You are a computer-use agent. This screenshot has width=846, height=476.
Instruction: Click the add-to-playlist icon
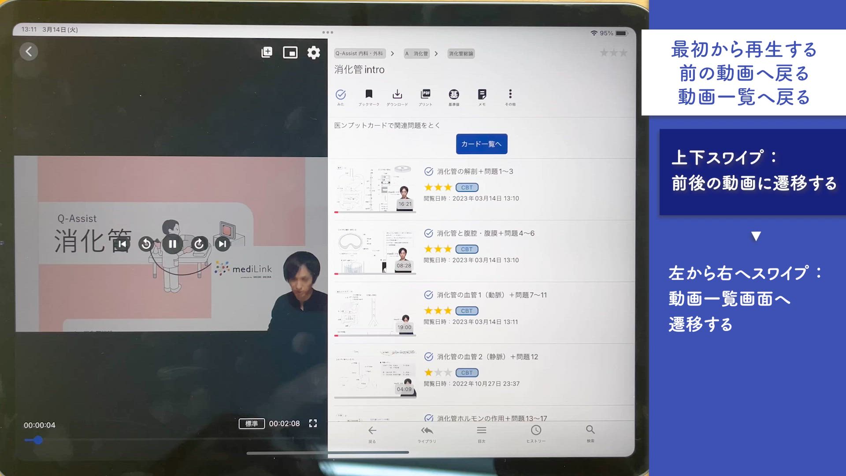point(267,52)
